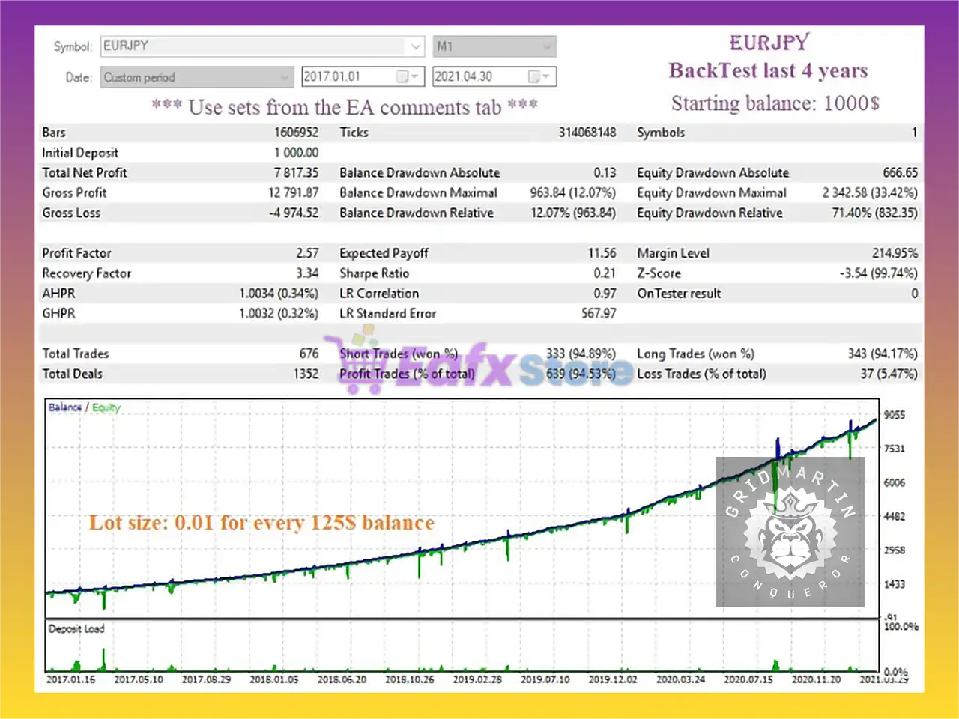Click the 7531 balance axis value
This screenshot has height=719, width=959.
(895, 449)
